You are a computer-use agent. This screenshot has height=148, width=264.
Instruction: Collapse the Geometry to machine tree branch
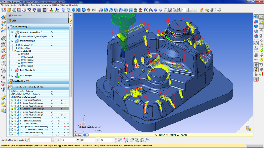9,32
